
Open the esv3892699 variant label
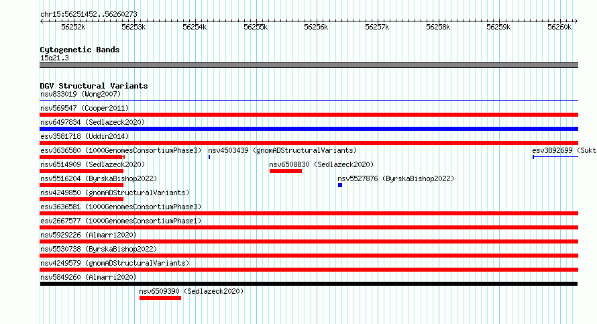coord(564,150)
